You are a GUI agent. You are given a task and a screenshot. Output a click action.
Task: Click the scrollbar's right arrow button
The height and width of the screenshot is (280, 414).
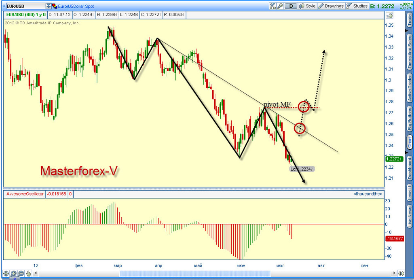pos(395,273)
